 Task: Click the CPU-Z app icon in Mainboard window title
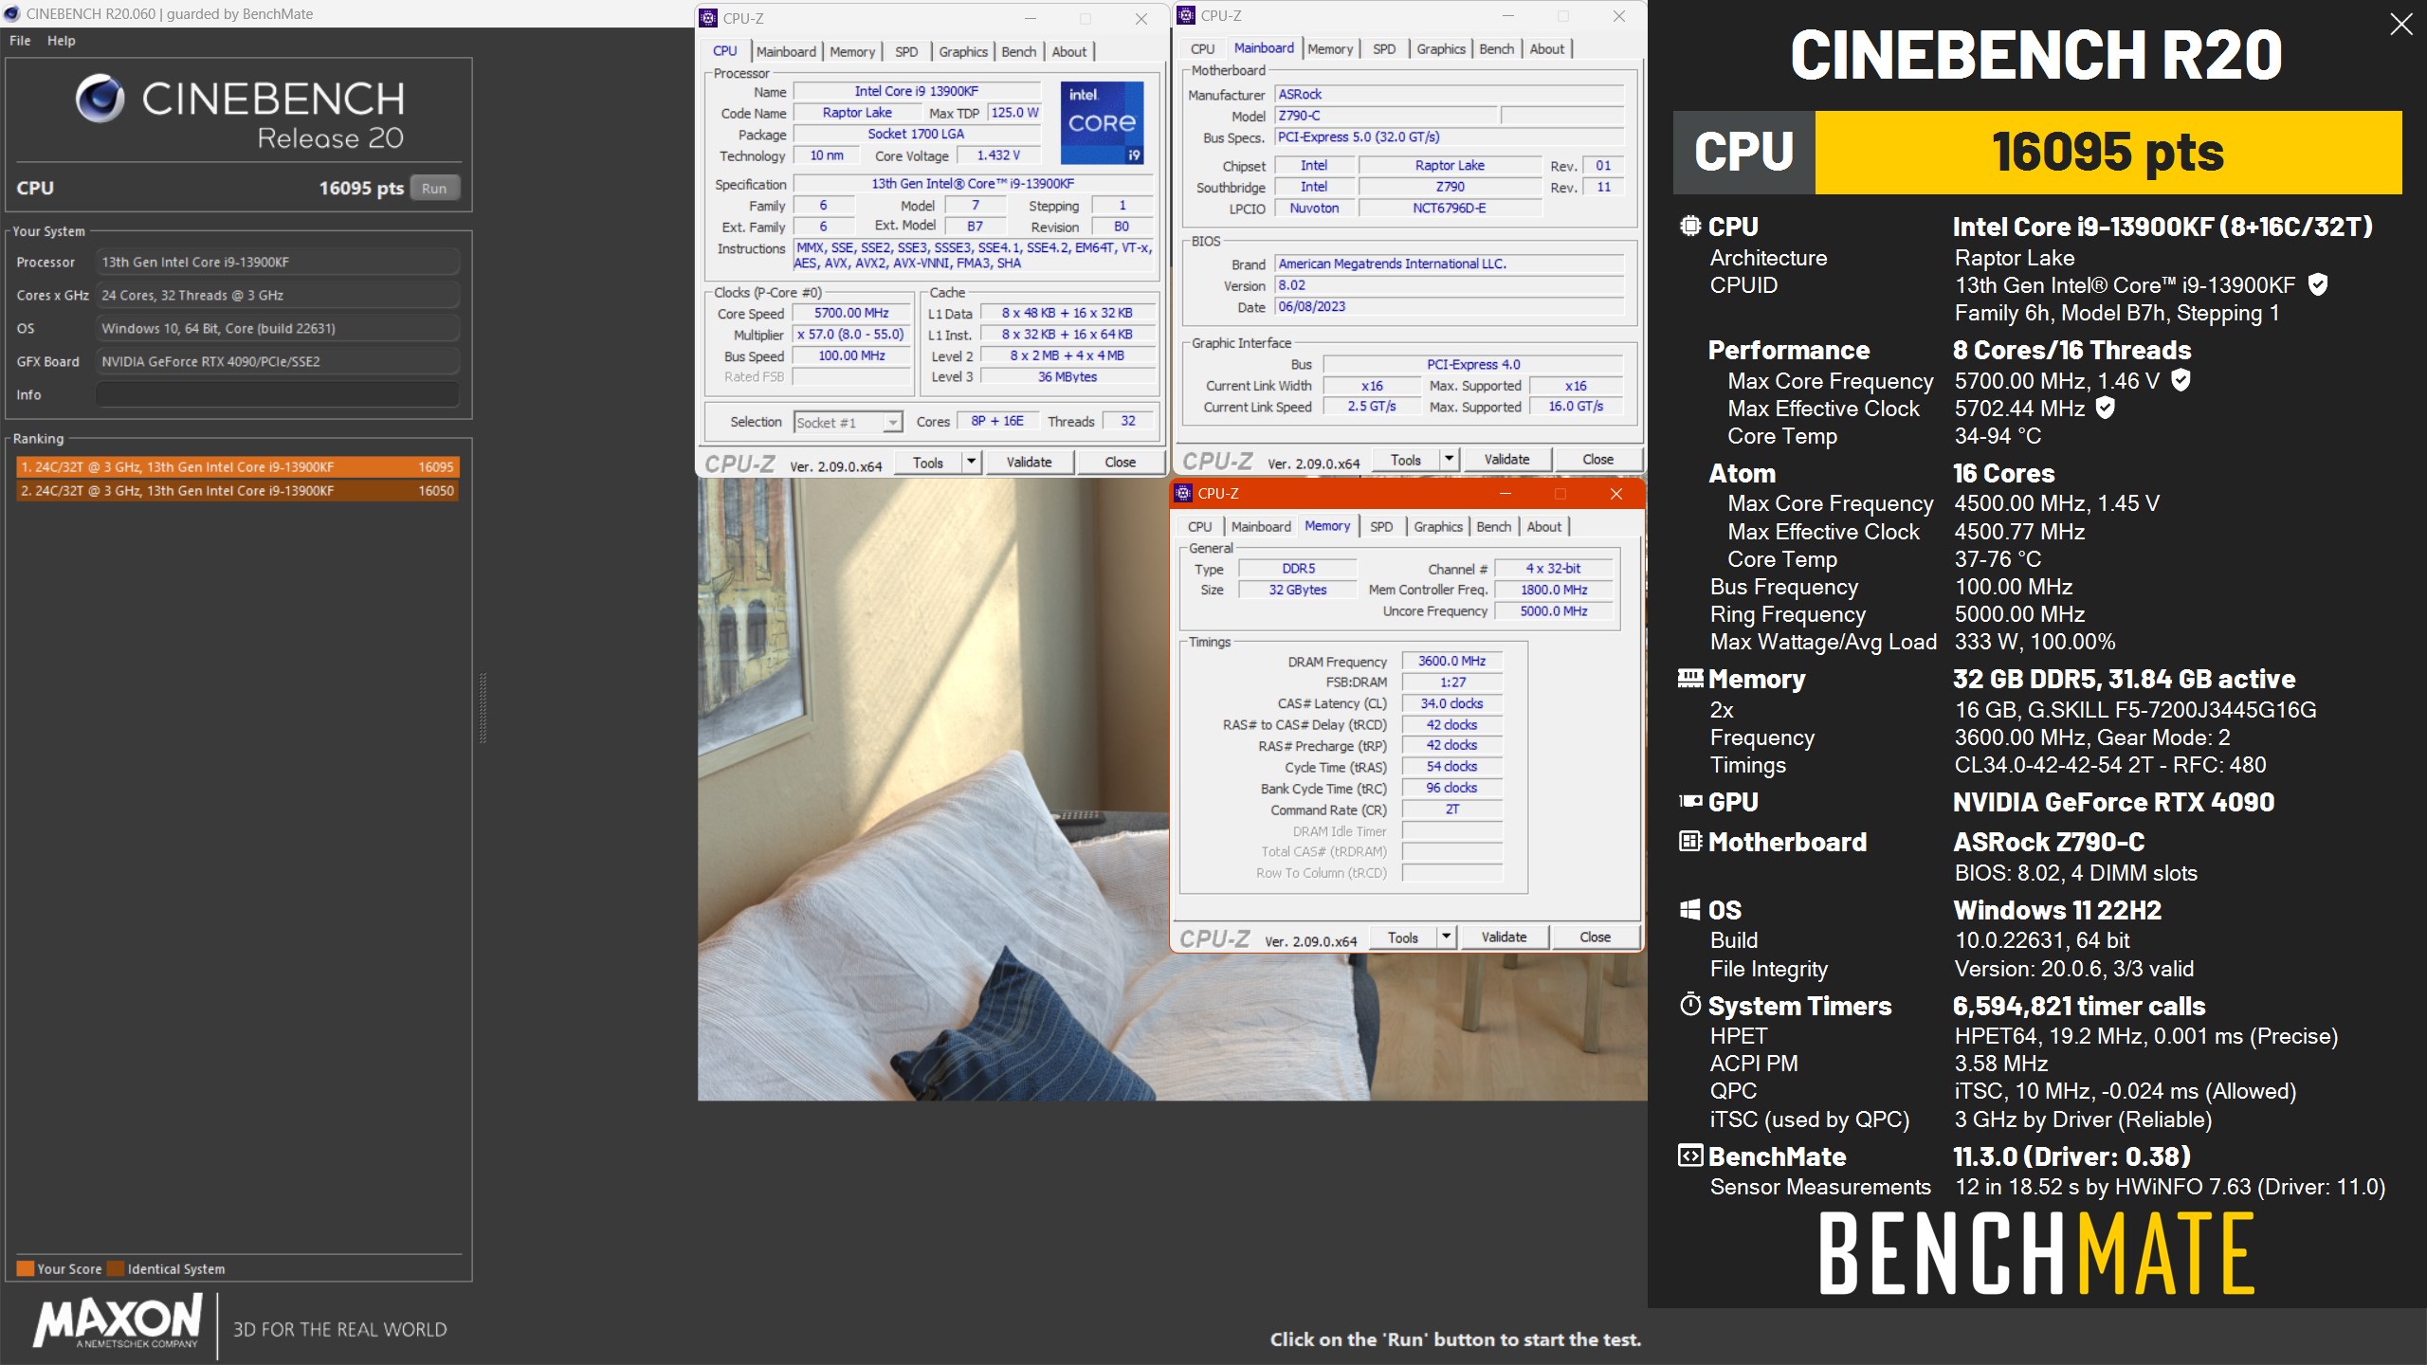click(1186, 15)
